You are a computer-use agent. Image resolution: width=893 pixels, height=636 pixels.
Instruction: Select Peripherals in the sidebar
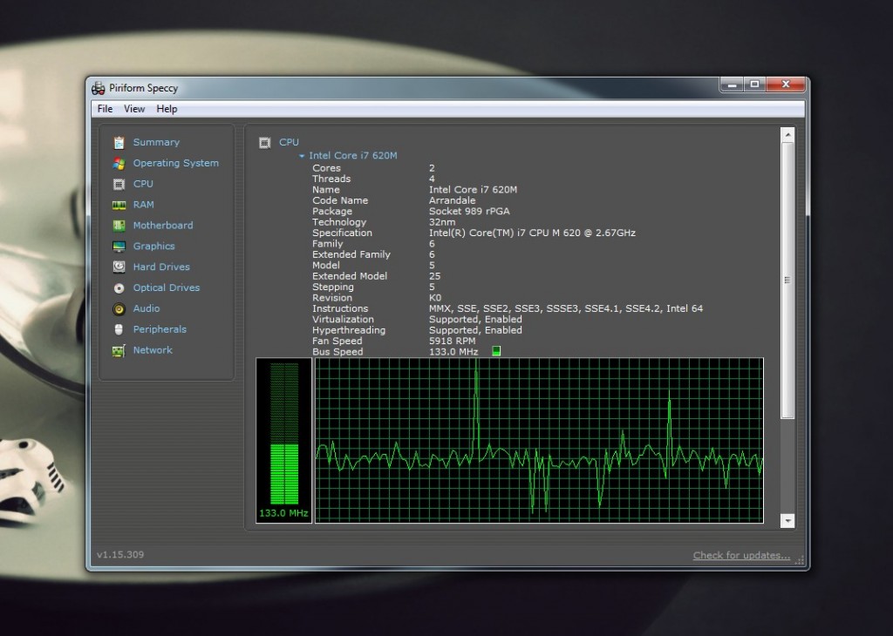click(x=160, y=329)
